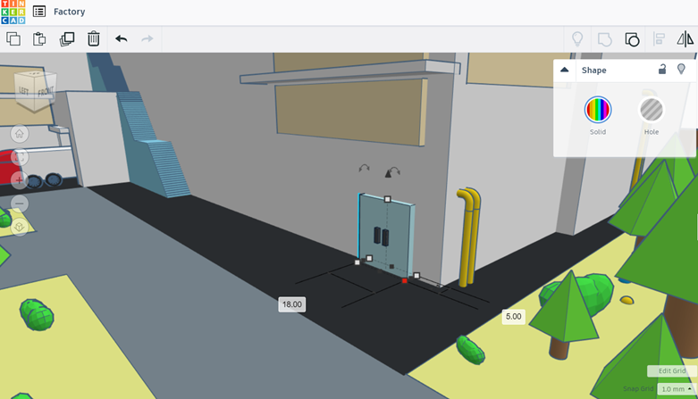698x399 pixels.
Task: Open the designs list icon beside Factory
Action: click(39, 12)
